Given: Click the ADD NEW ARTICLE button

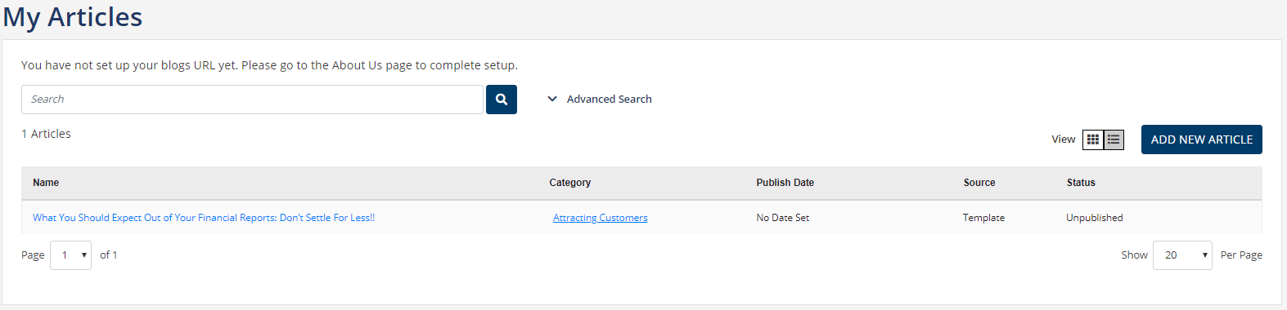Looking at the screenshot, I should (x=1202, y=139).
